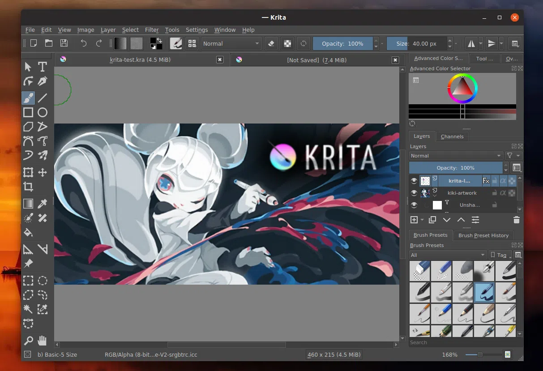The image size is (543, 371).
Task: Select the Move layer tool
Action: pos(43,172)
